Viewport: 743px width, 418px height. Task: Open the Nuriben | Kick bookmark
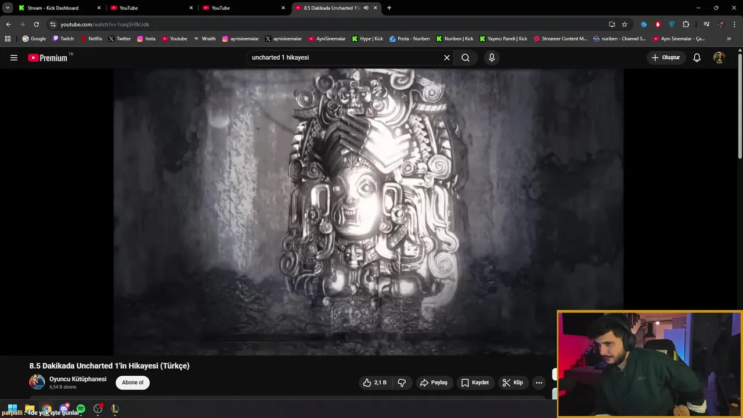(x=455, y=39)
